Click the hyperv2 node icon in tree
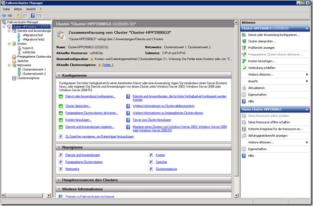 tap(19, 48)
